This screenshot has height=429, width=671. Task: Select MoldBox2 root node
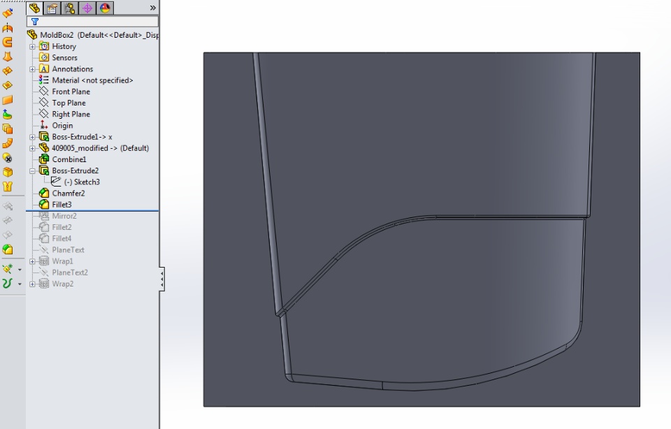coord(93,35)
